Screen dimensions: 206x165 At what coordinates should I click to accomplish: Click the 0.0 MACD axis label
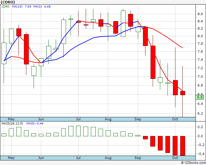200,136
